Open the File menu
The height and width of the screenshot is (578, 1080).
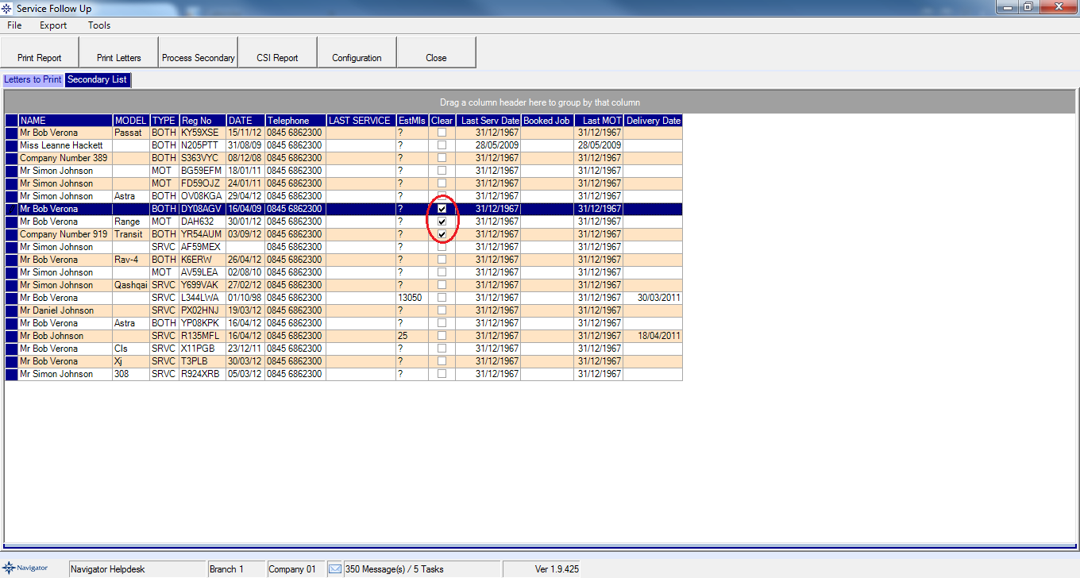click(x=14, y=25)
